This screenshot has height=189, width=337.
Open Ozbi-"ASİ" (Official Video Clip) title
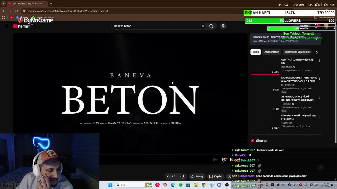pyautogui.click(x=298, y=61)
